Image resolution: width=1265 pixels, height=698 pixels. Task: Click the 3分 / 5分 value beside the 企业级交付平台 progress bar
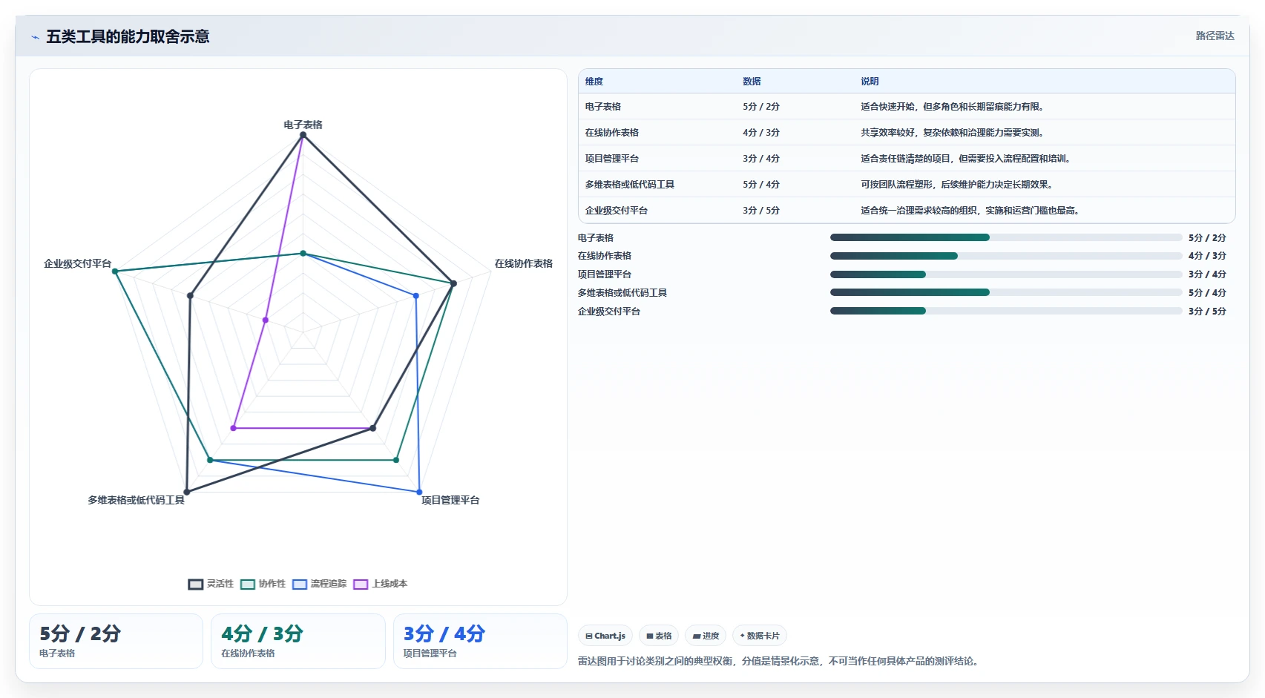pyautogui.click(x=1207, y=312)
